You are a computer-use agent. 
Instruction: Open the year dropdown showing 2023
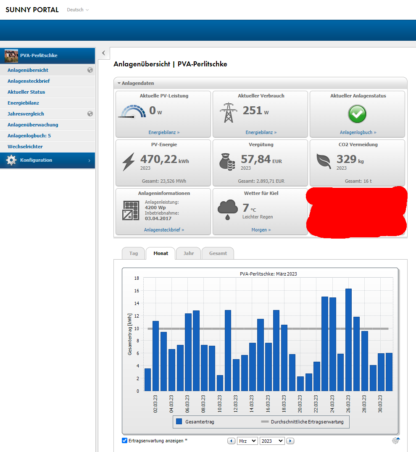tap(272, 441)
